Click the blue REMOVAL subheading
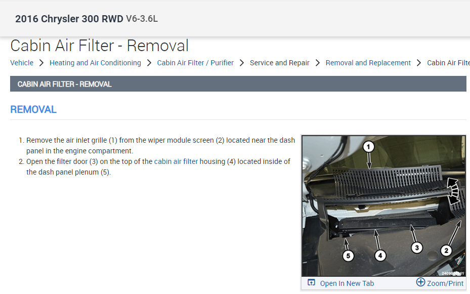Image resolution: width=470 pixels, height=294 pixels. [33, 109]
